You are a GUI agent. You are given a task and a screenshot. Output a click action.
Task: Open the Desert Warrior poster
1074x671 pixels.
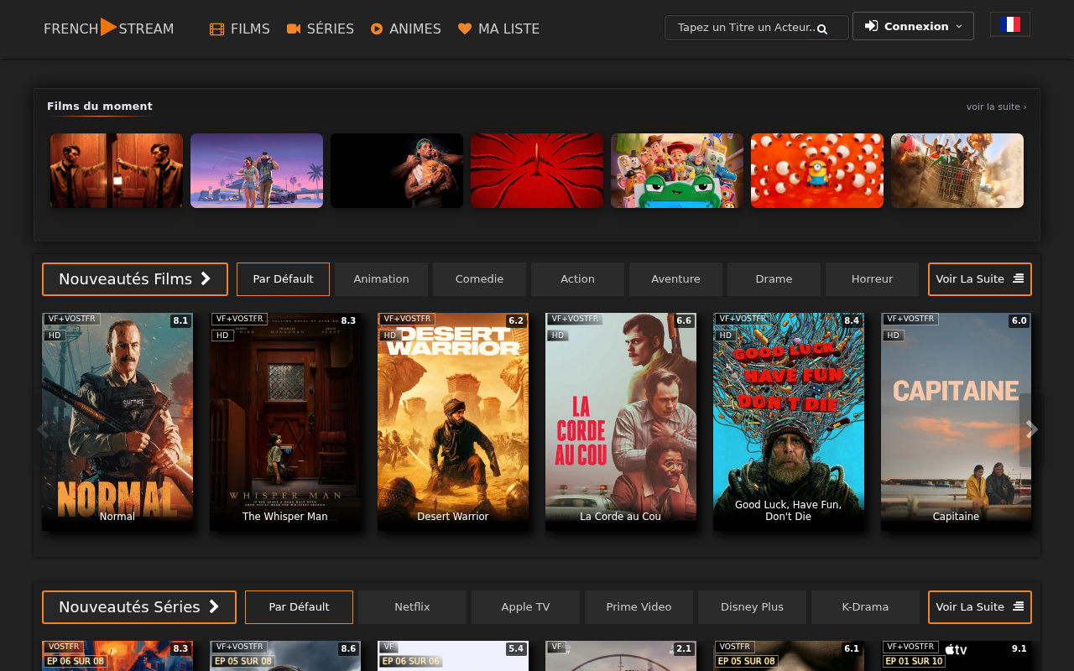coord(453,422)
